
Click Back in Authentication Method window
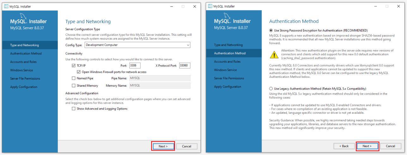[344, 146]
